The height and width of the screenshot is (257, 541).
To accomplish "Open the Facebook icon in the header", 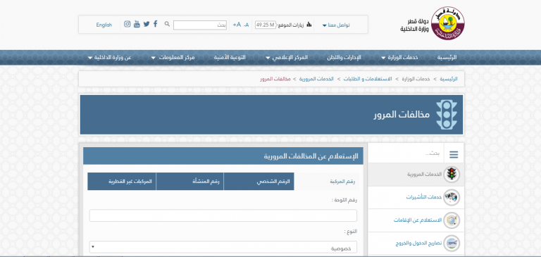I will pyautogui.click(x=156, y=24).
